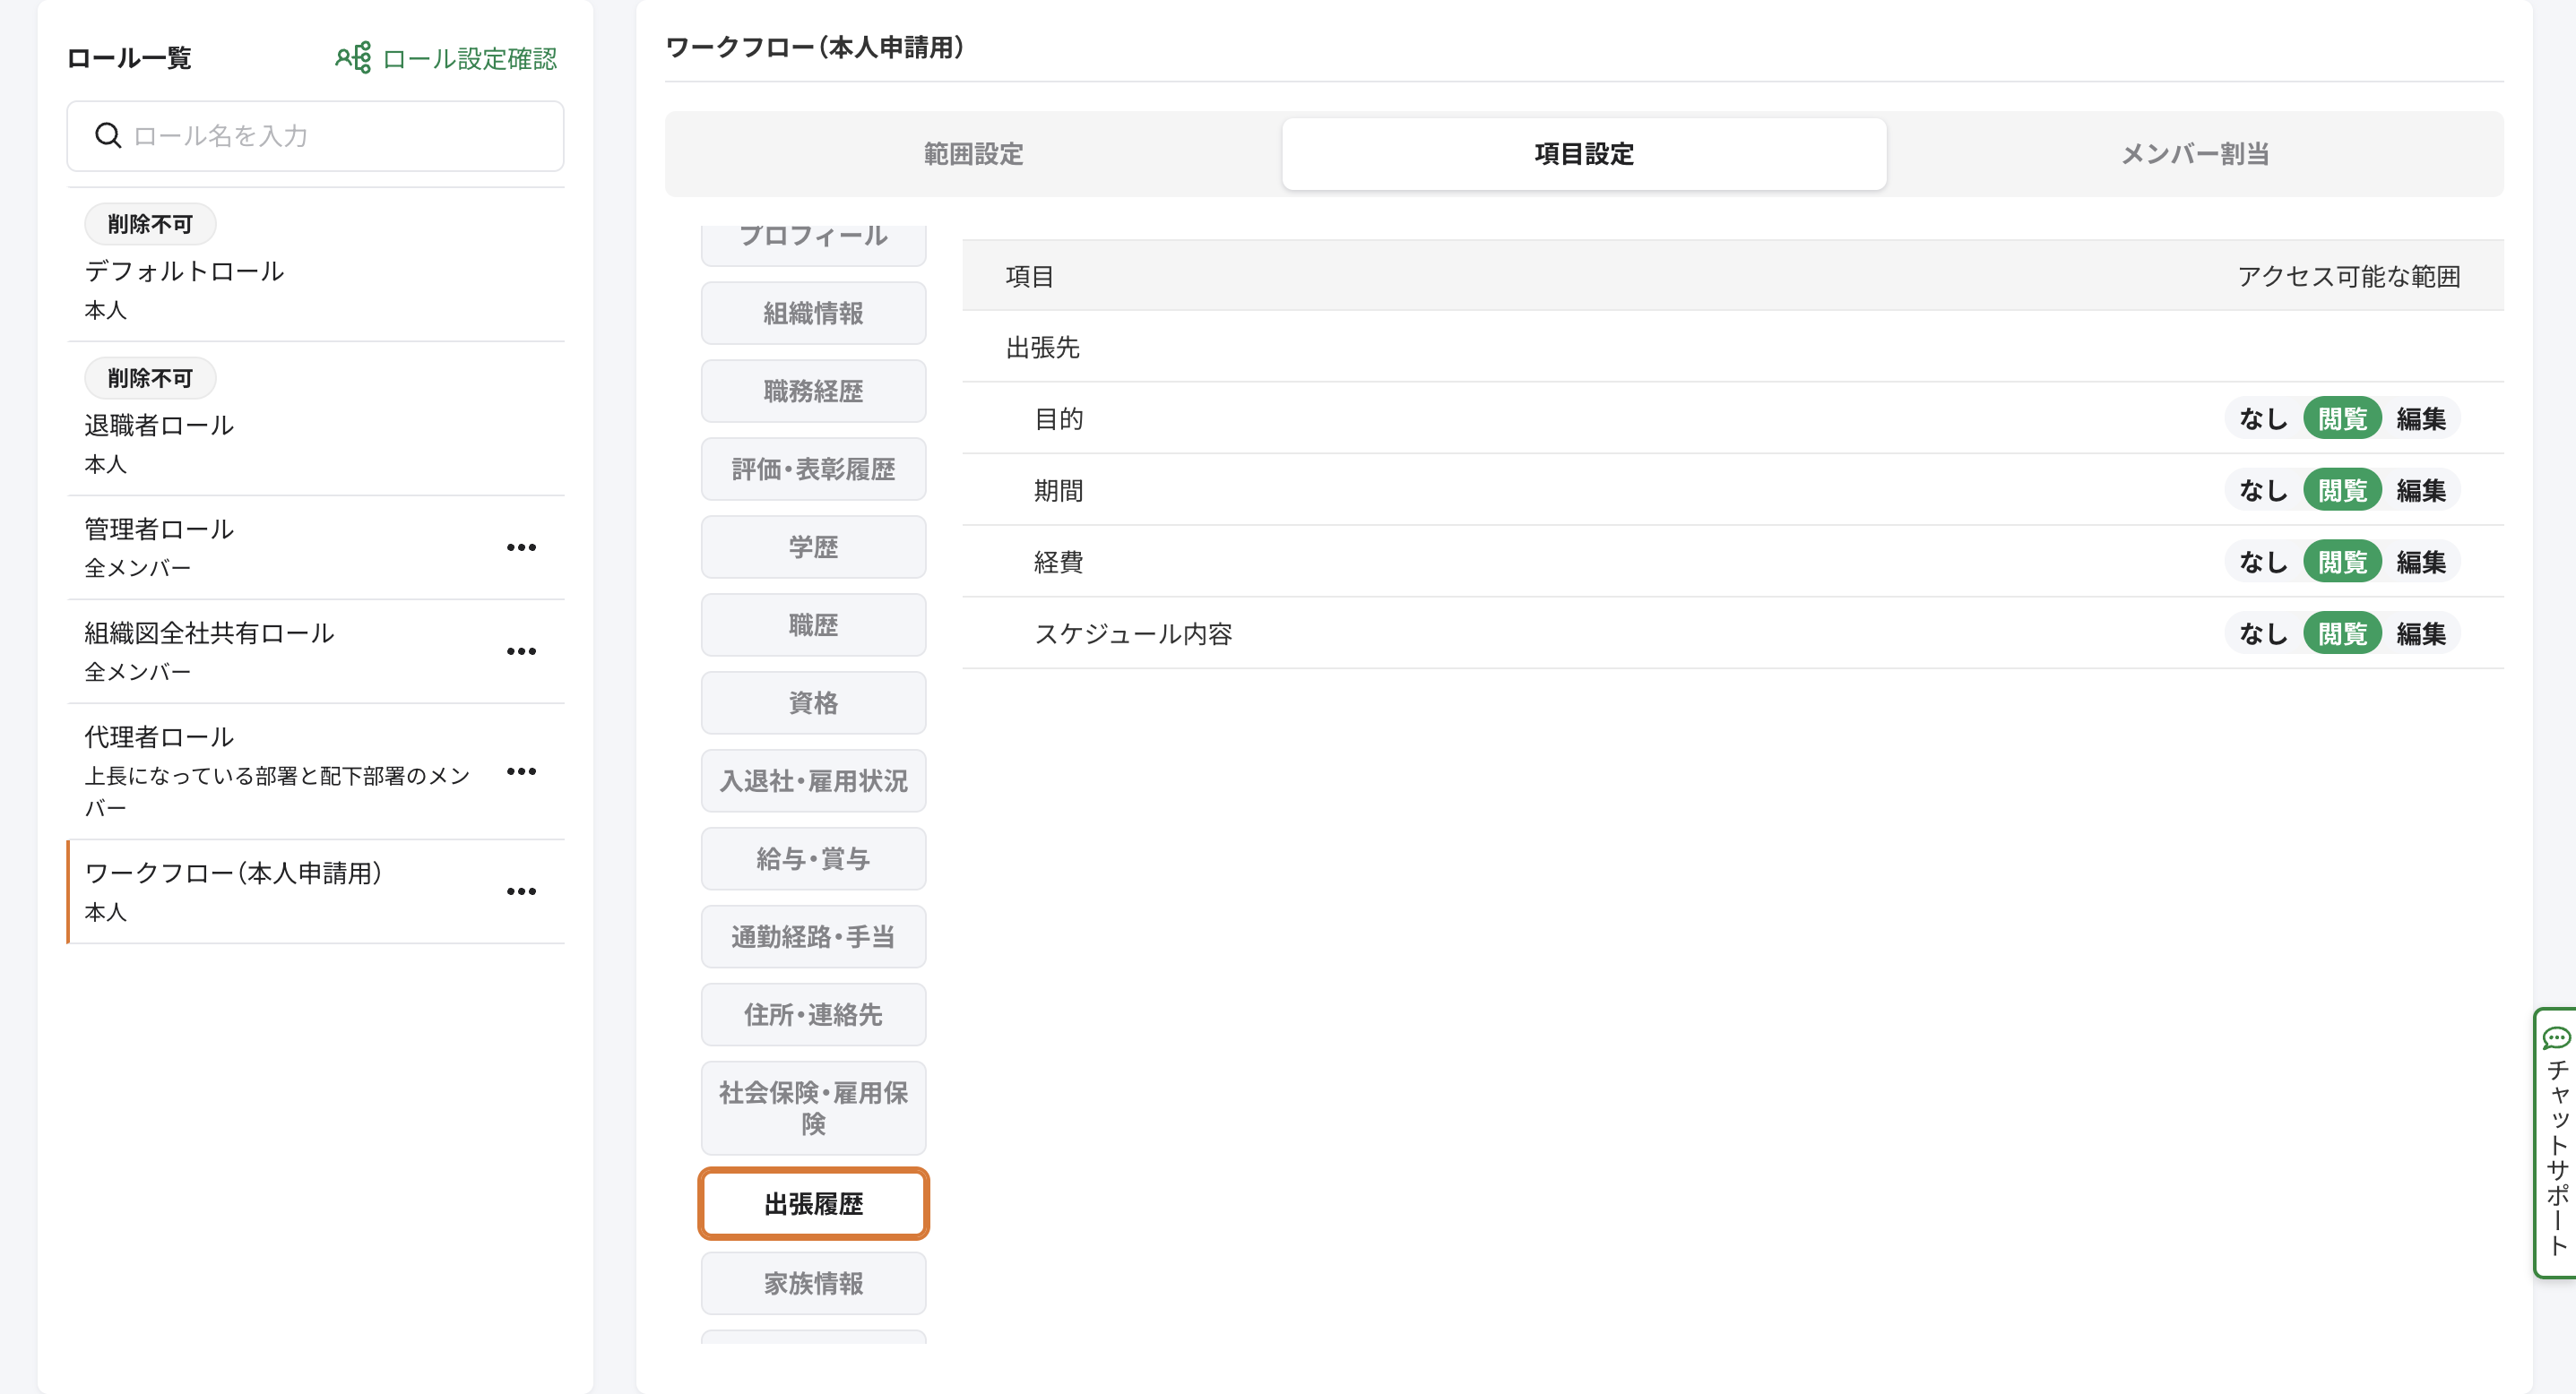Click the ロール設定確認 organization chart icon
The image size is (2576, 1394).
point(353,58)
